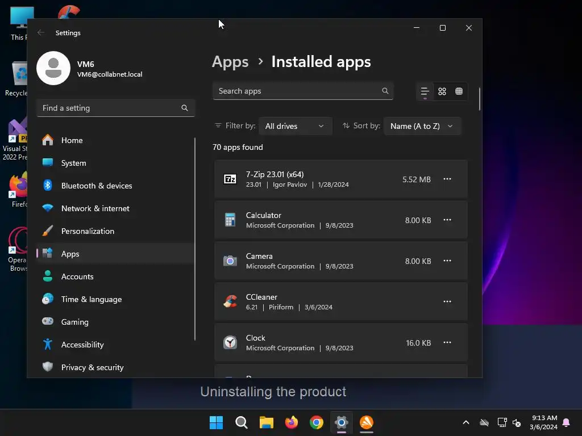The image size is (582, 436).
Task: Open Home settings
Action: (115, 140)
